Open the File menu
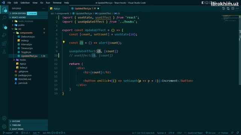 pos(9,3)
